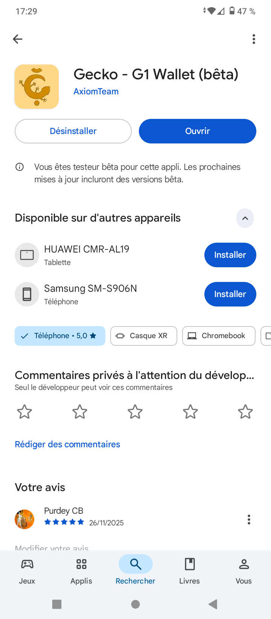
Task: Tap Rédiger des commentaires link
Action: (67, 444)
